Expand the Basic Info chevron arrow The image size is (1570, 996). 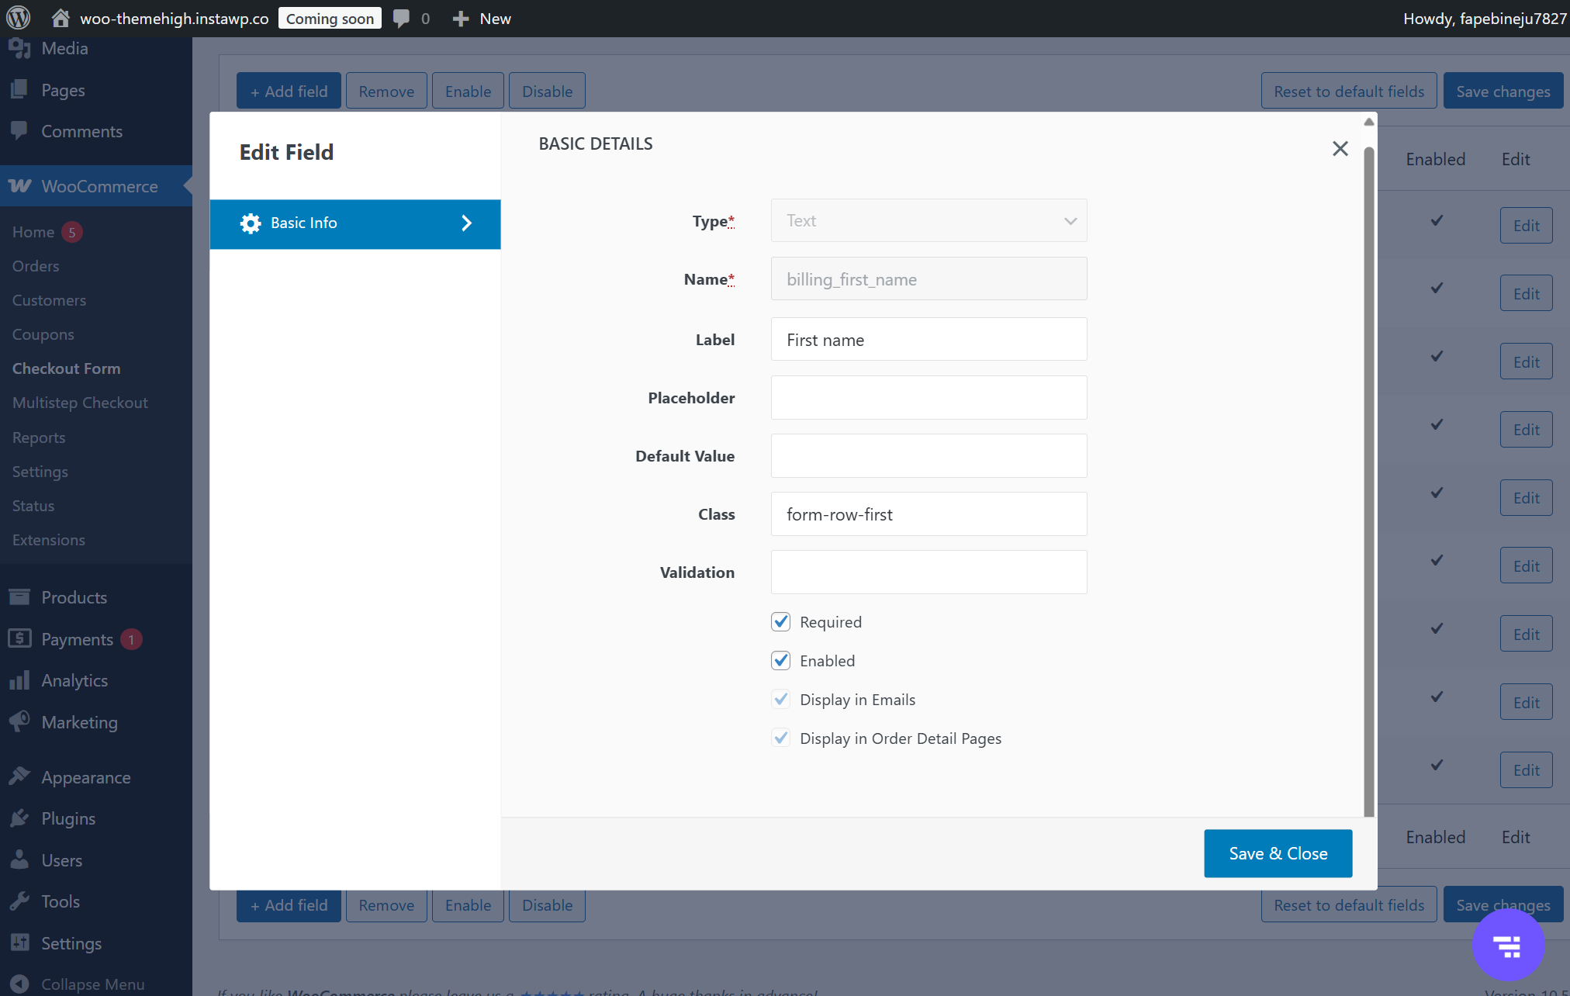466,223
